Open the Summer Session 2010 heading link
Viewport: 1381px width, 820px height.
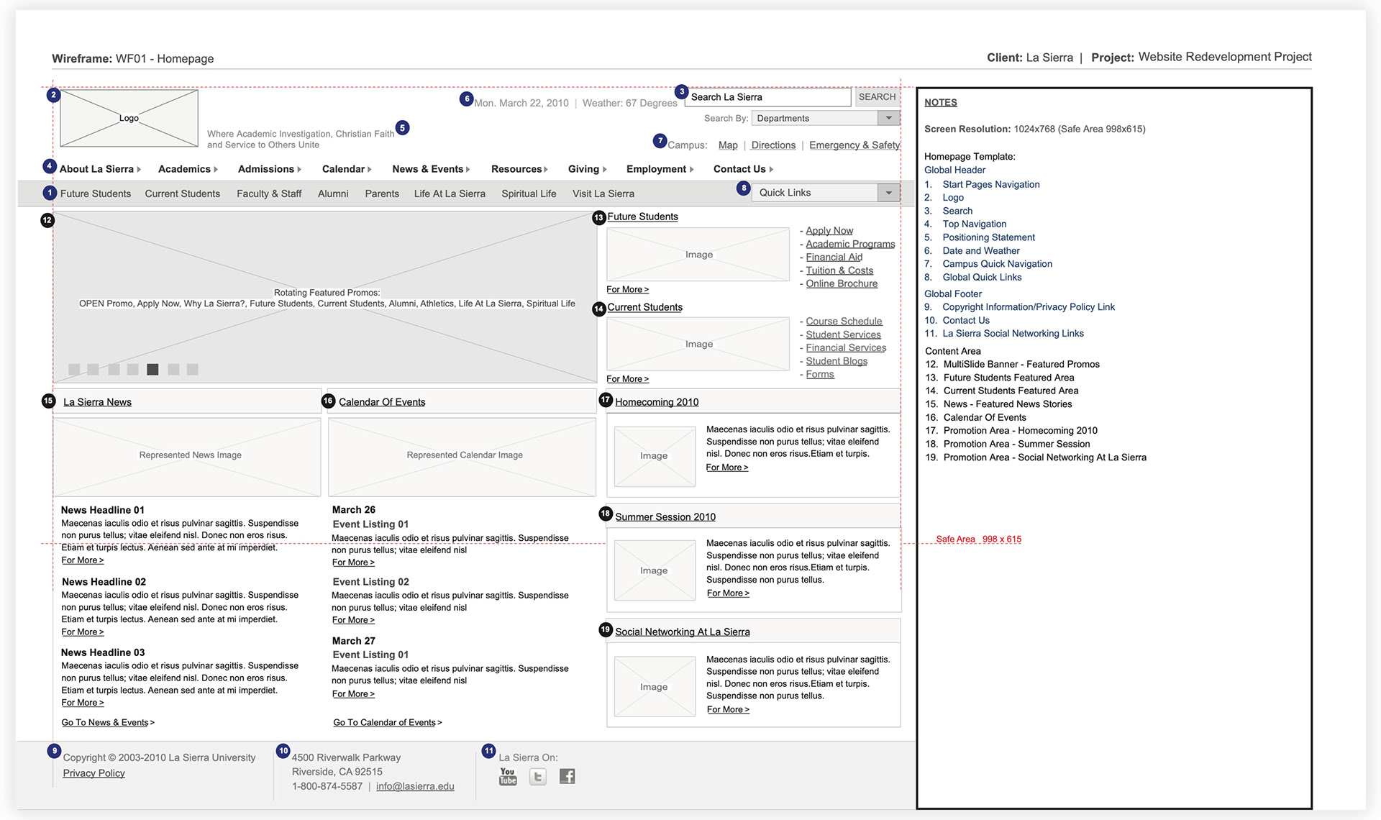tap(665, 517)
